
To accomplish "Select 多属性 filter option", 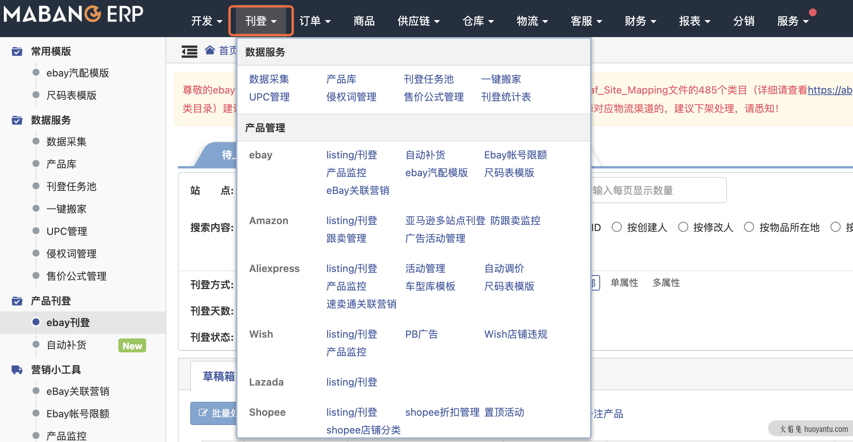I will click(666, 283).
